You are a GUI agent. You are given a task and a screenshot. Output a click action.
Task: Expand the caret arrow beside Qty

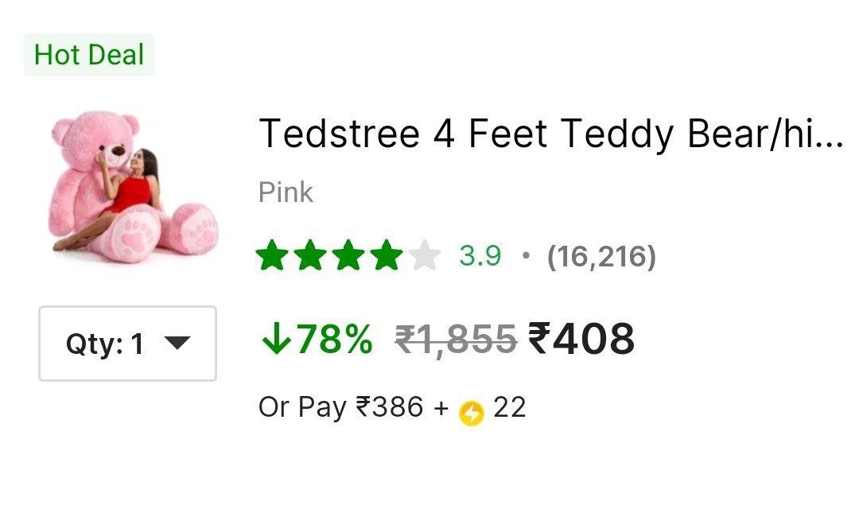click(x=177, y=343)
